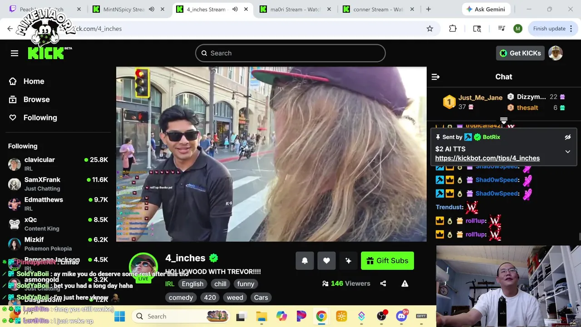Click the browser back arrow

tap(10, 29)
